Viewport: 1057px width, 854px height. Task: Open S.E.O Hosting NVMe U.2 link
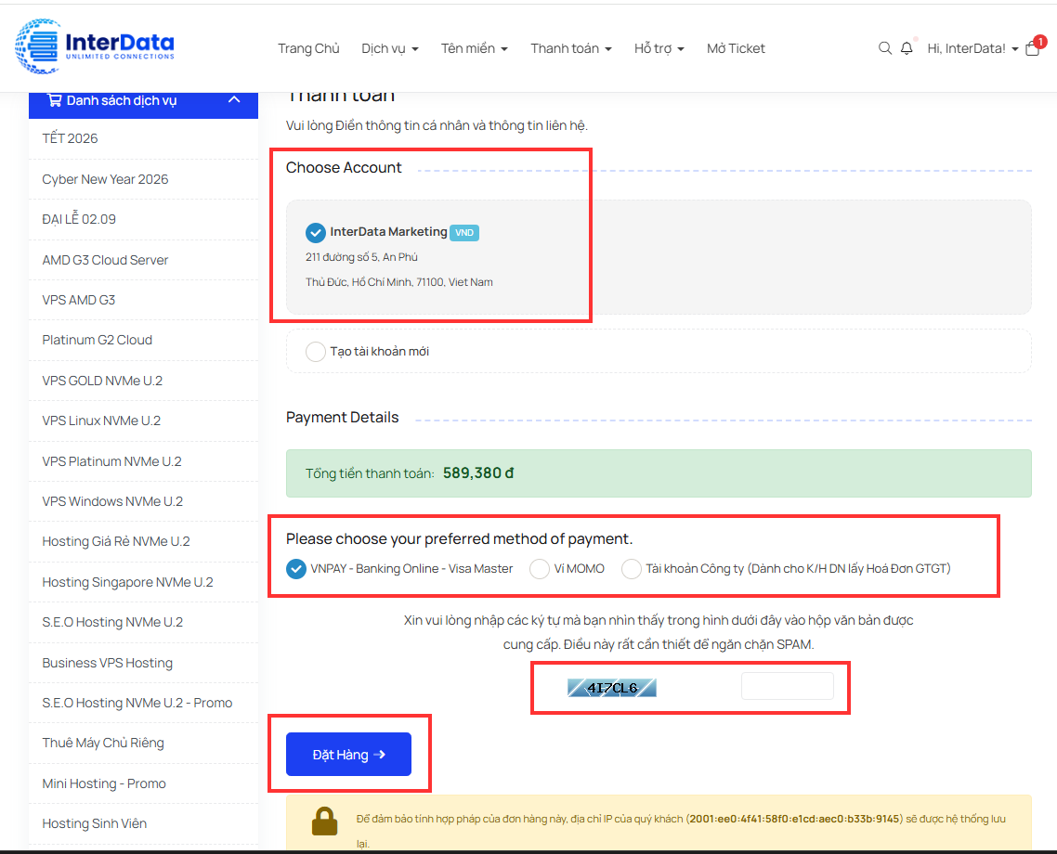[112, 622]
